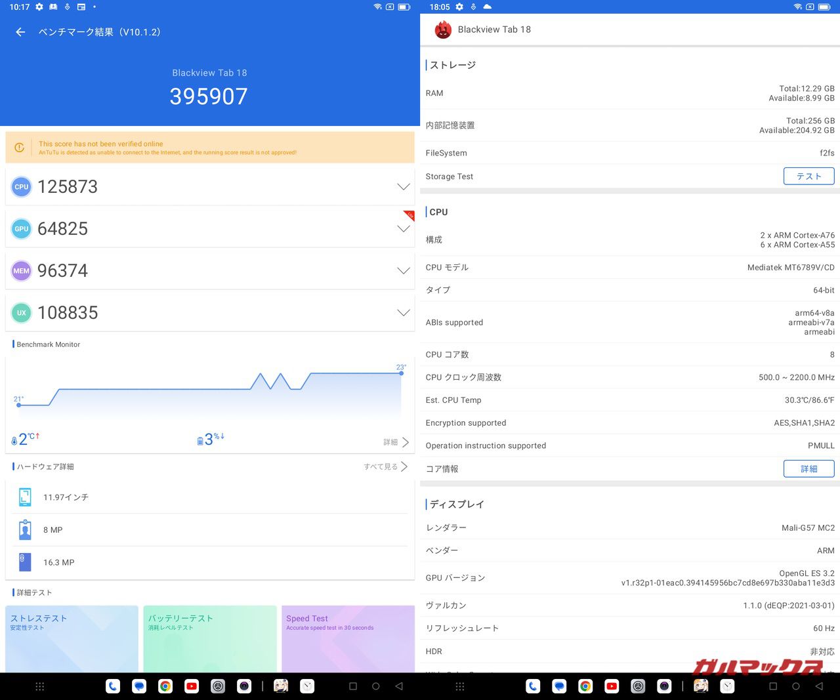Expand the MEM score 96374 chevron

pos(403,271)
